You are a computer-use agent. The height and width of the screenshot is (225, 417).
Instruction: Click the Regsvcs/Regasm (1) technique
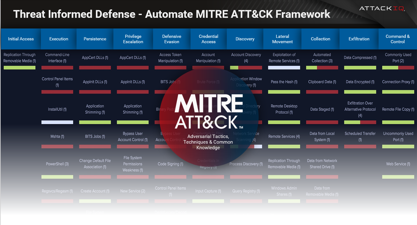coord(57,191)
